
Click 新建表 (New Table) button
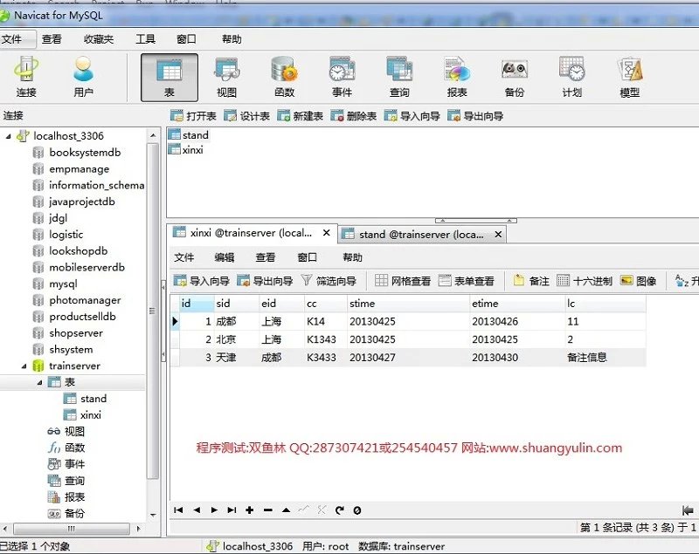(300, 116)
